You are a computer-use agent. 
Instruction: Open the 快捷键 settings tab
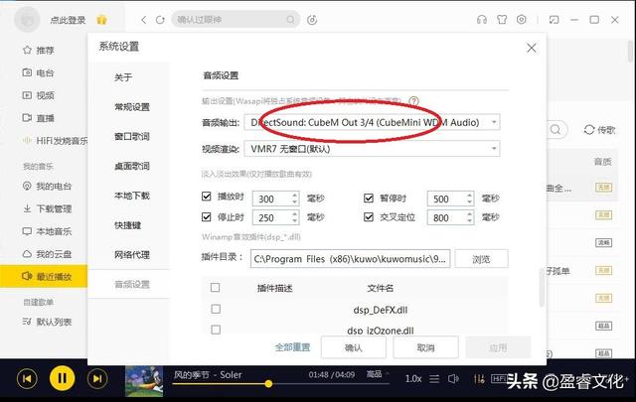click(128, 225)
